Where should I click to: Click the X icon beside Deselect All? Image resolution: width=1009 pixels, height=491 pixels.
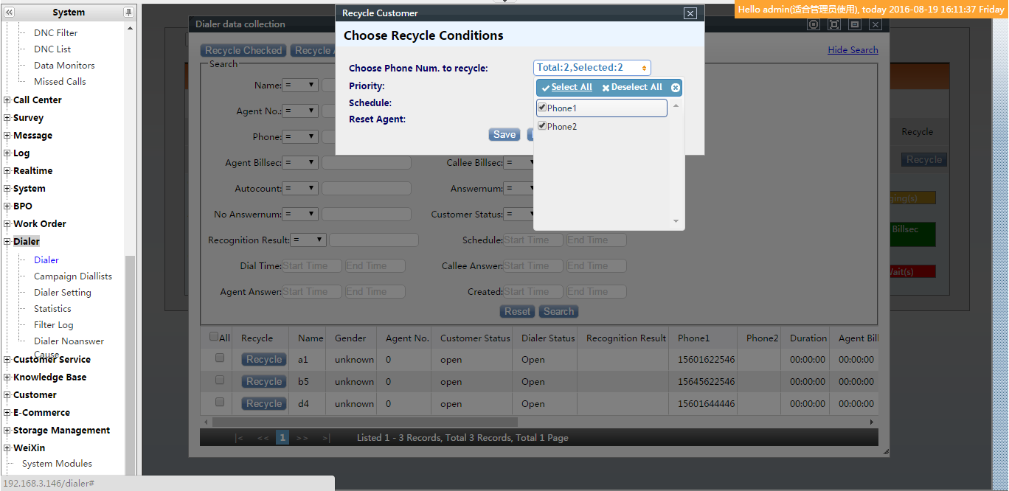(606, 88)
